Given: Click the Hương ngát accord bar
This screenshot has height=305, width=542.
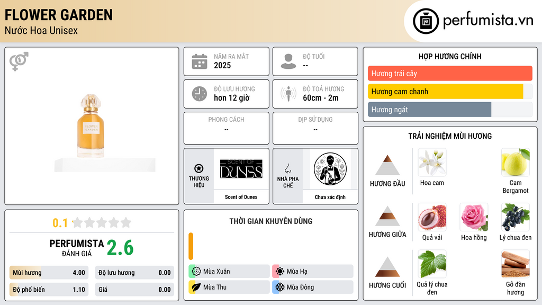Looking at the screenshot, I should coord(450,109).
